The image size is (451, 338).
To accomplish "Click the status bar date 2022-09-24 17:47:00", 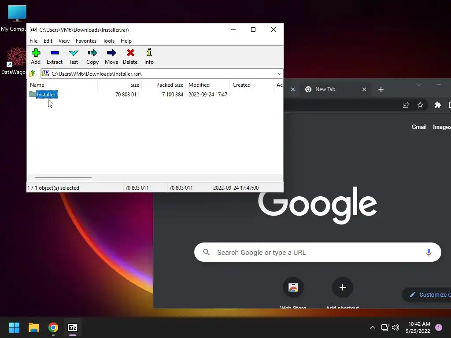I will tap(236, 187).
